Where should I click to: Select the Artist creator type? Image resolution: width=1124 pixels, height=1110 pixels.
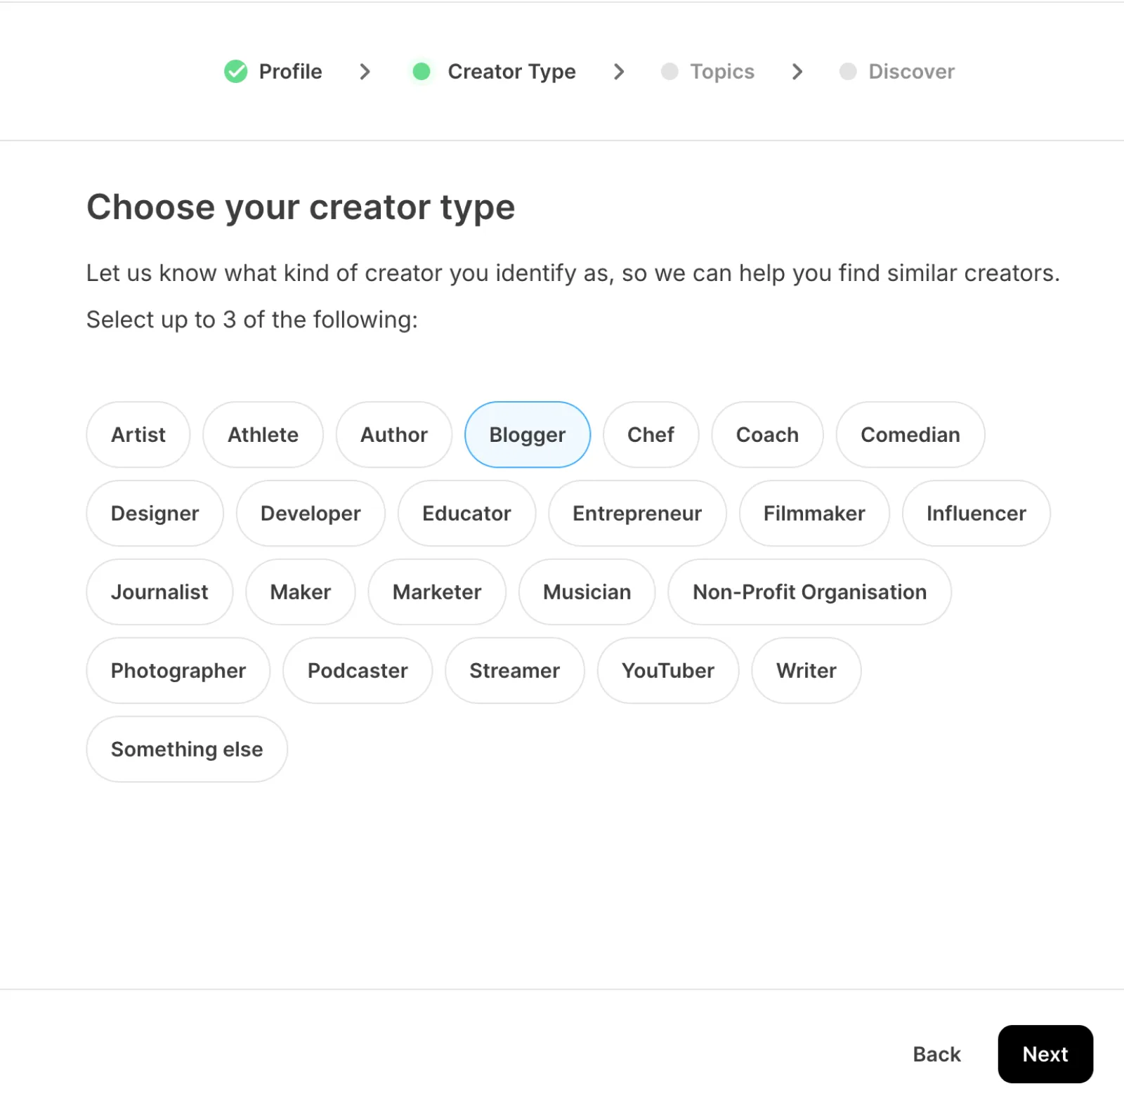coord(138,435)
